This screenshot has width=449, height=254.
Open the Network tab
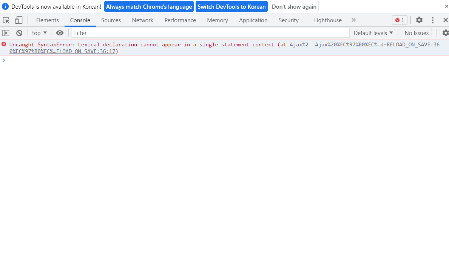[x=143, y=20]
